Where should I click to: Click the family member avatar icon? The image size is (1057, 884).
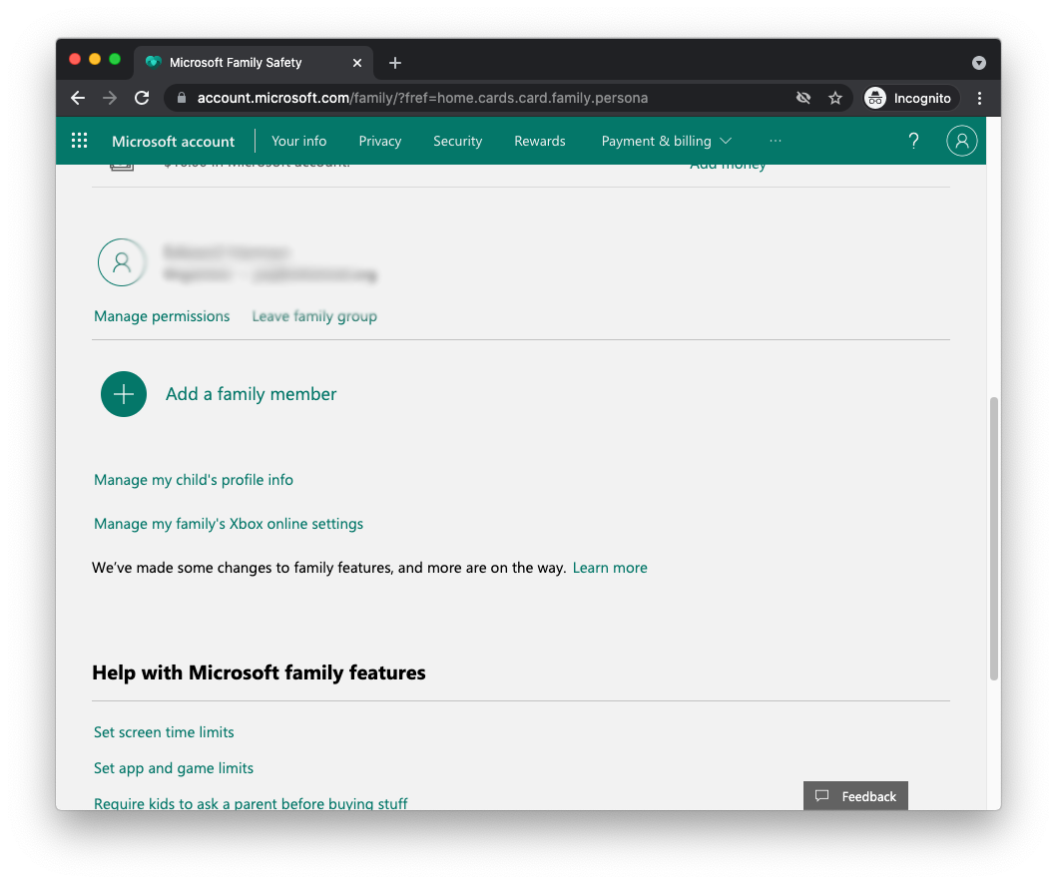[122, 262]
